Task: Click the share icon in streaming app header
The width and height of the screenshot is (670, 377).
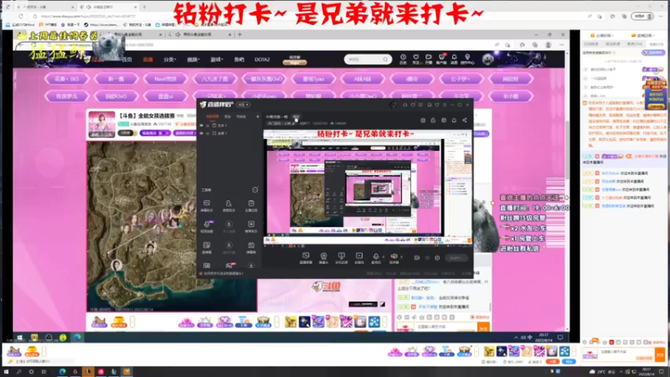Action: tap(465, 121)
